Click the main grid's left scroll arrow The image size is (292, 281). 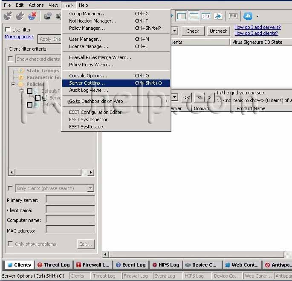[105, 254]
